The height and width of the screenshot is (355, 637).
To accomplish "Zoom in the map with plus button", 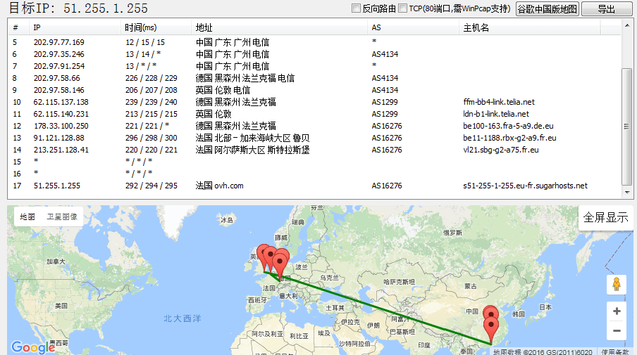I will 617,311.
